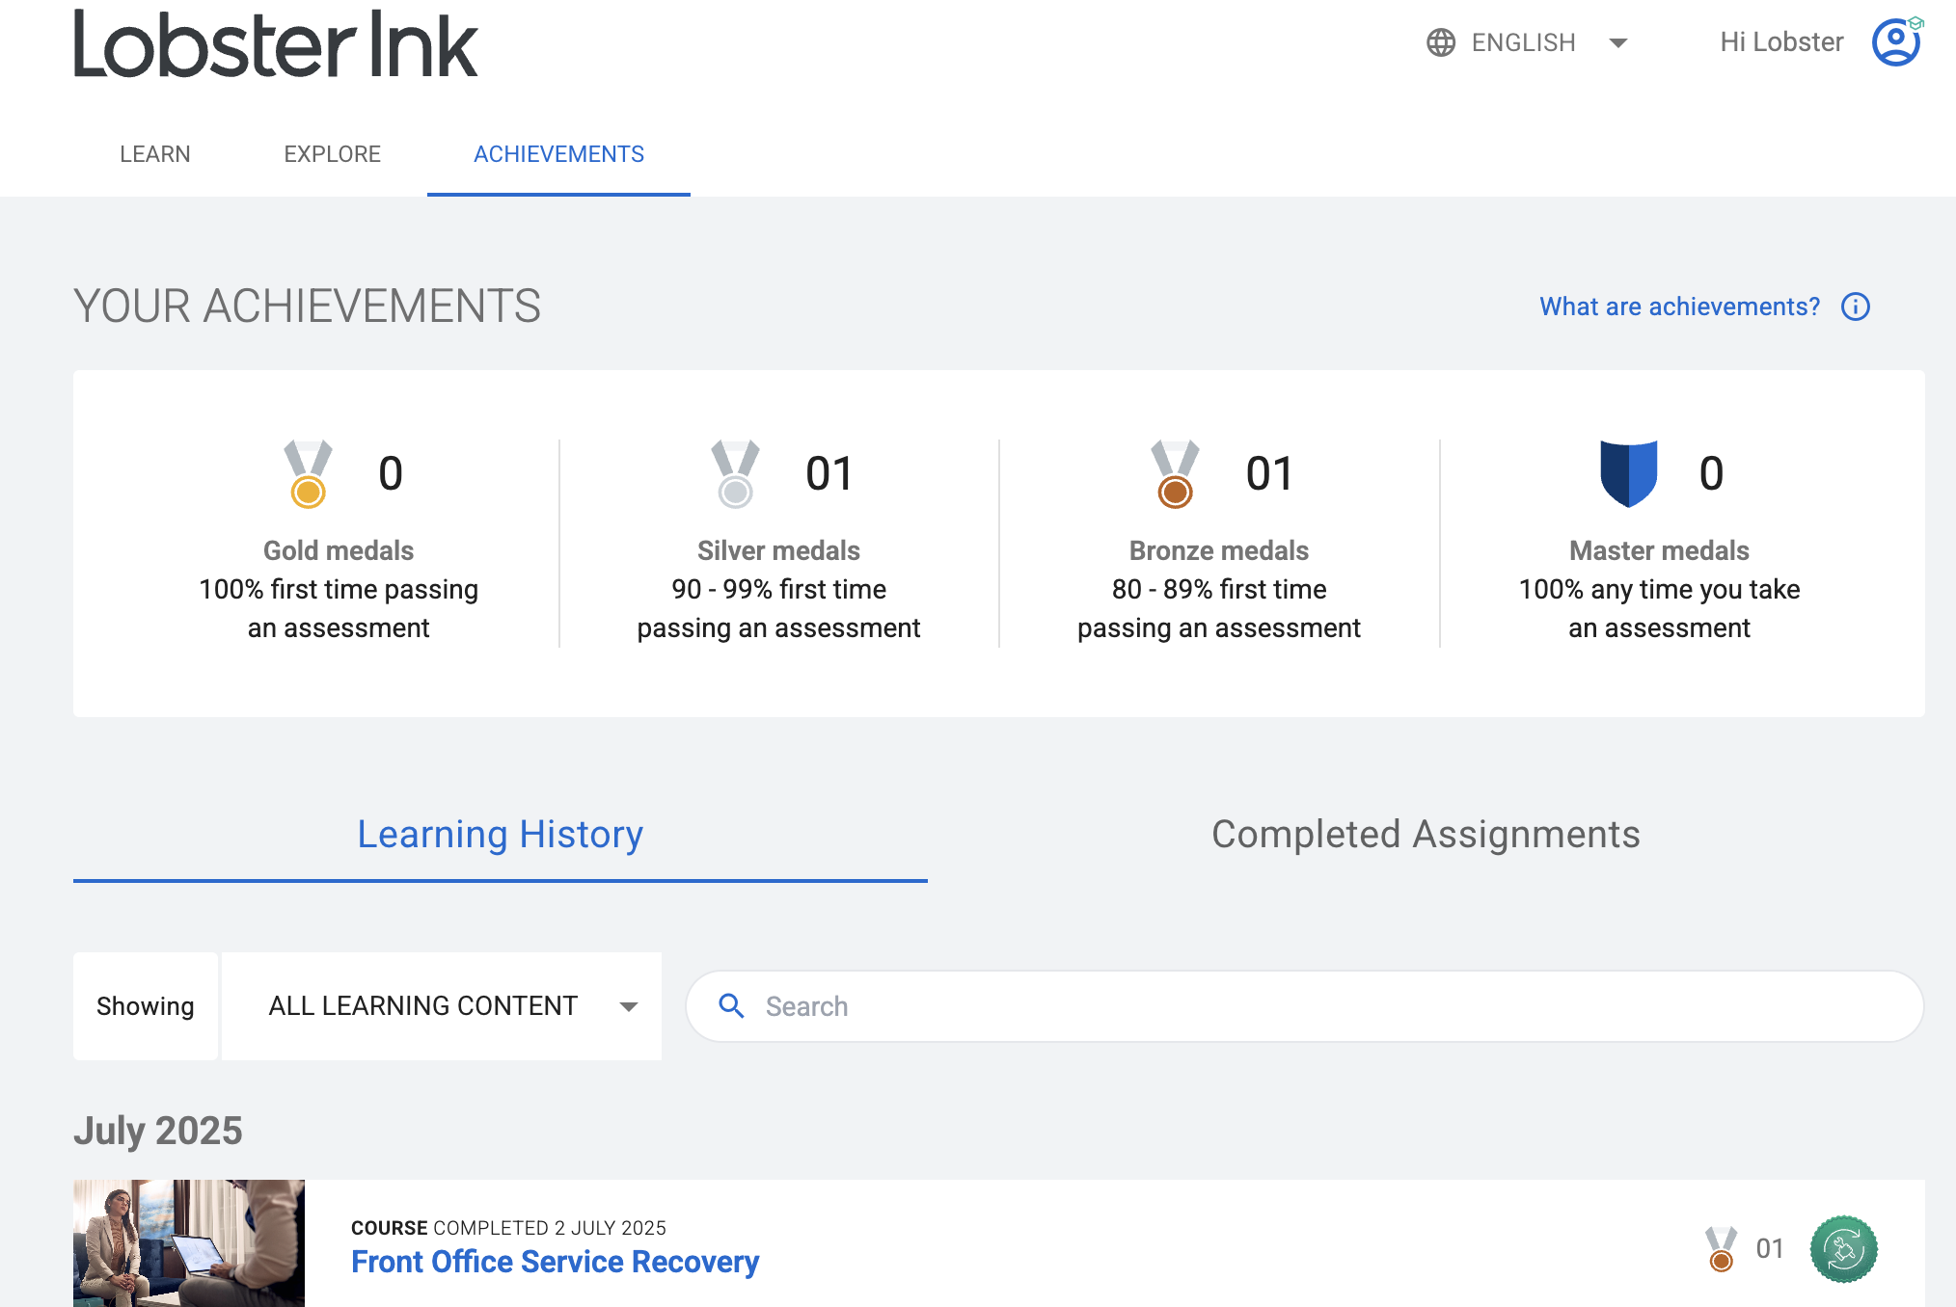Open the ENGLISH language dropdown arrow
Screen dimensions: 1956x1307
(x=1618, y=42)
